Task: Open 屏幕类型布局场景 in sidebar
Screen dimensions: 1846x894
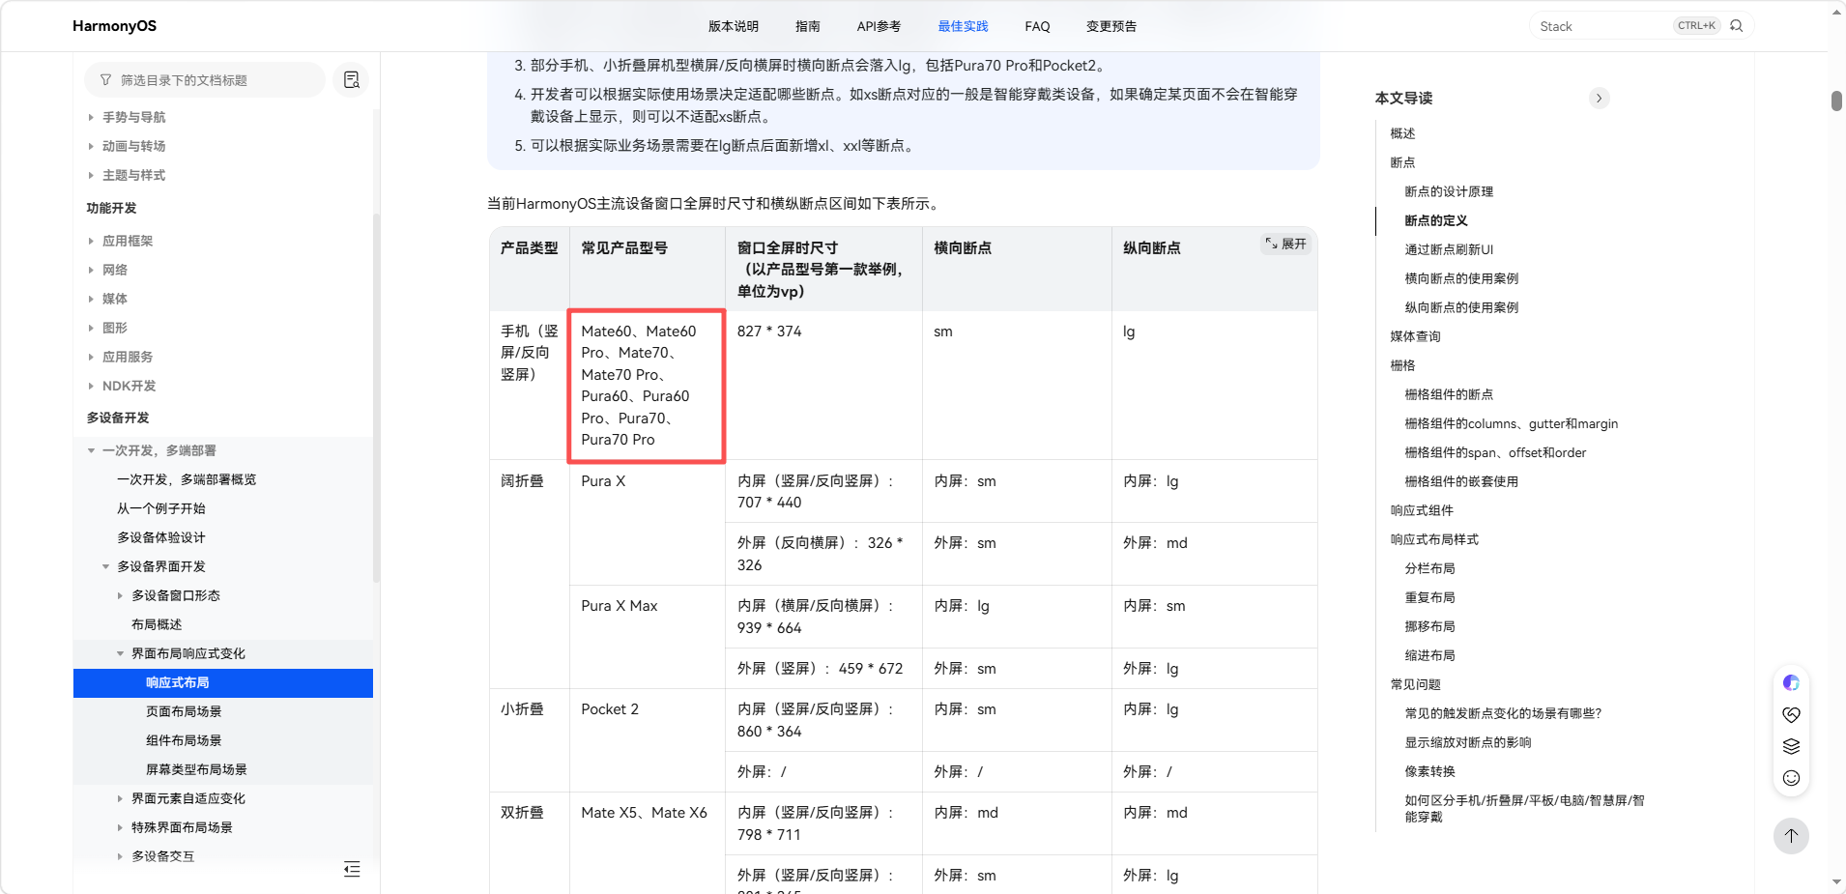Action: click(196, 769)
